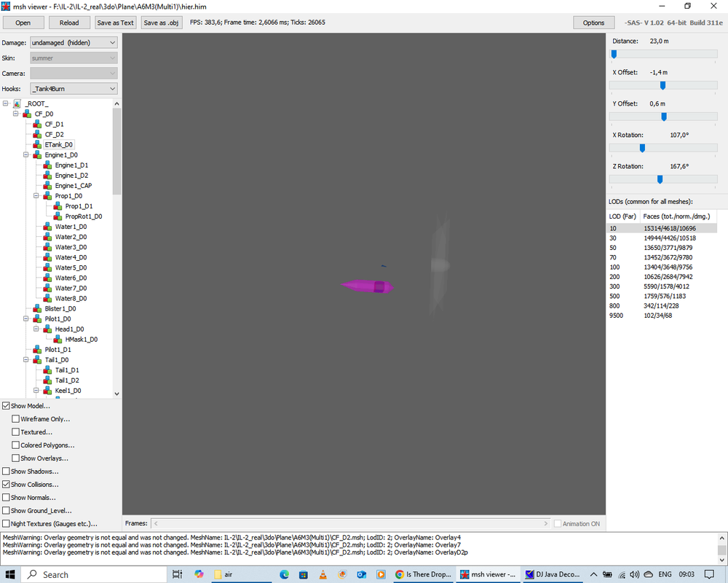Open notification center icon
This screenshot has width=728, height=583.
(x=709, y=575)
